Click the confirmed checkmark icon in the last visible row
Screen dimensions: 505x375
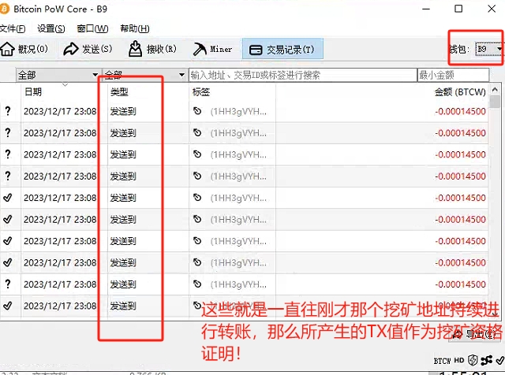[x=8, y=306]
